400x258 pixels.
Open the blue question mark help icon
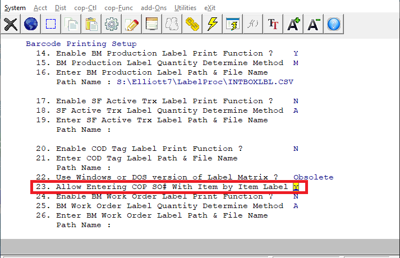point(333,24)
